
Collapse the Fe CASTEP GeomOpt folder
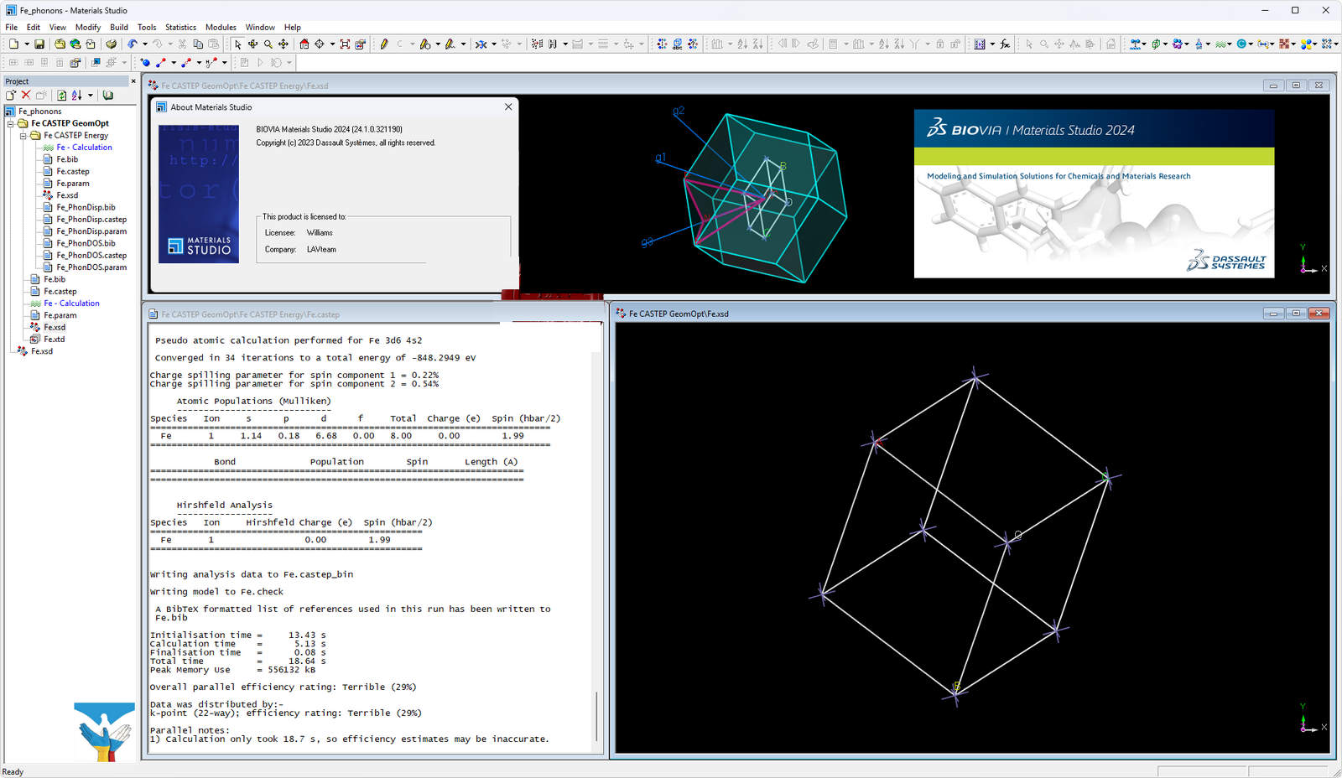click(11, 123)
